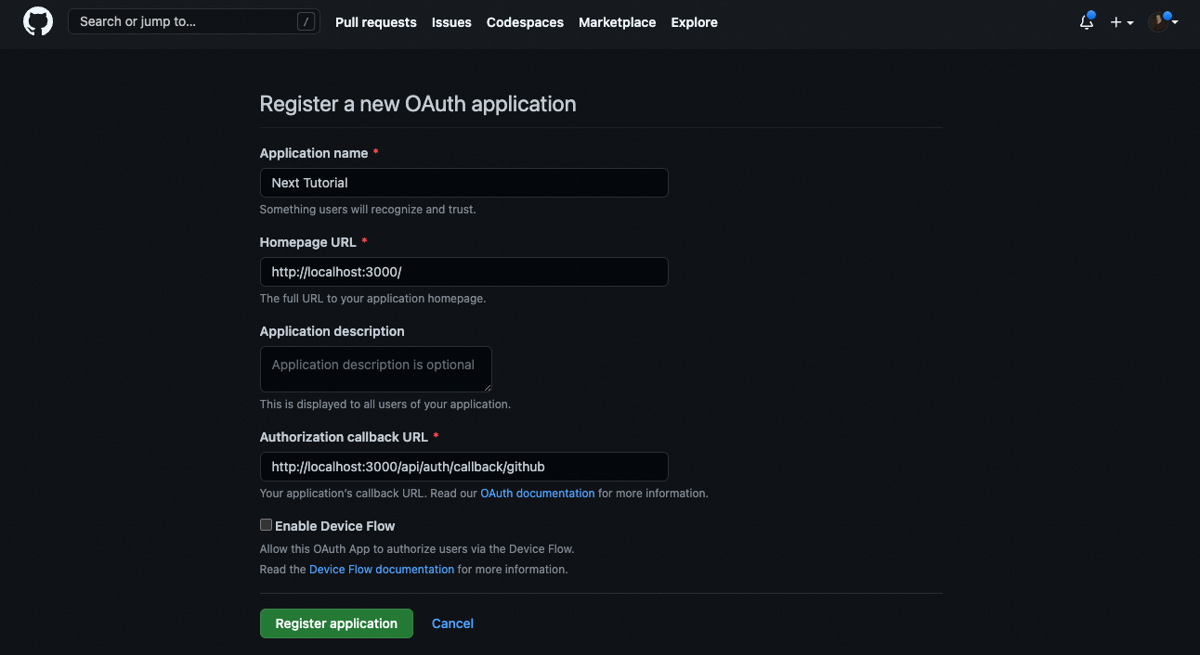Click the plus create-new icon
The height and width of the screenshot is (655, 1200).
[x=1115, y=21]
